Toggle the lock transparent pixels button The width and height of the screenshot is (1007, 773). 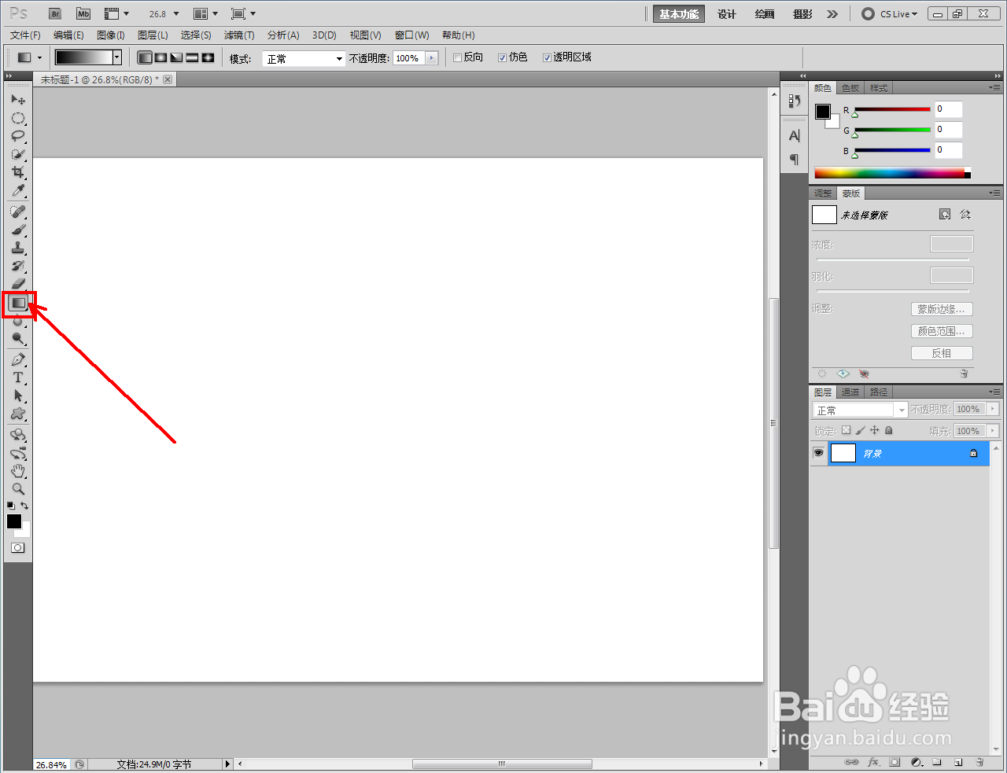[x=847, y=431]
